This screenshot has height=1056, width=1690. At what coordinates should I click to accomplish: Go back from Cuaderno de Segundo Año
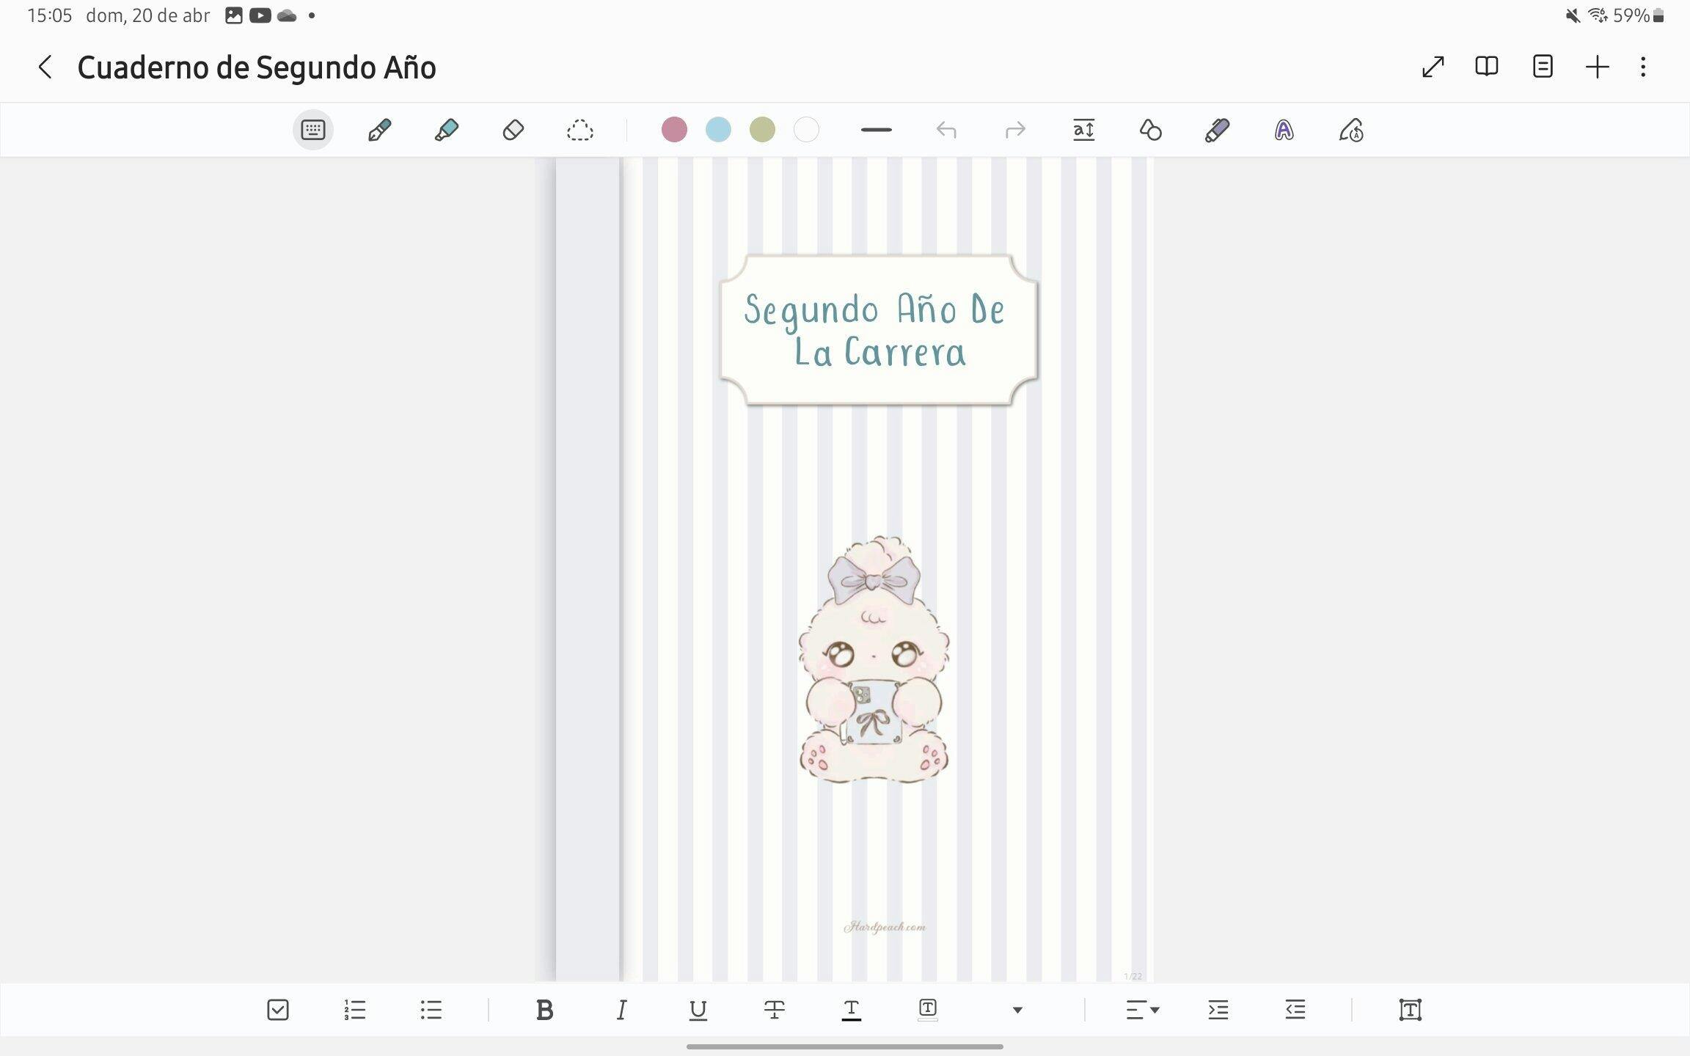pos(45,67)
